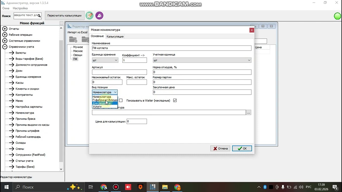The width and height of the screenshot is (342, 192).
Task: Select ПФ folder in Редактор tree
Action: pyautogui.click(x=75, y=59)
